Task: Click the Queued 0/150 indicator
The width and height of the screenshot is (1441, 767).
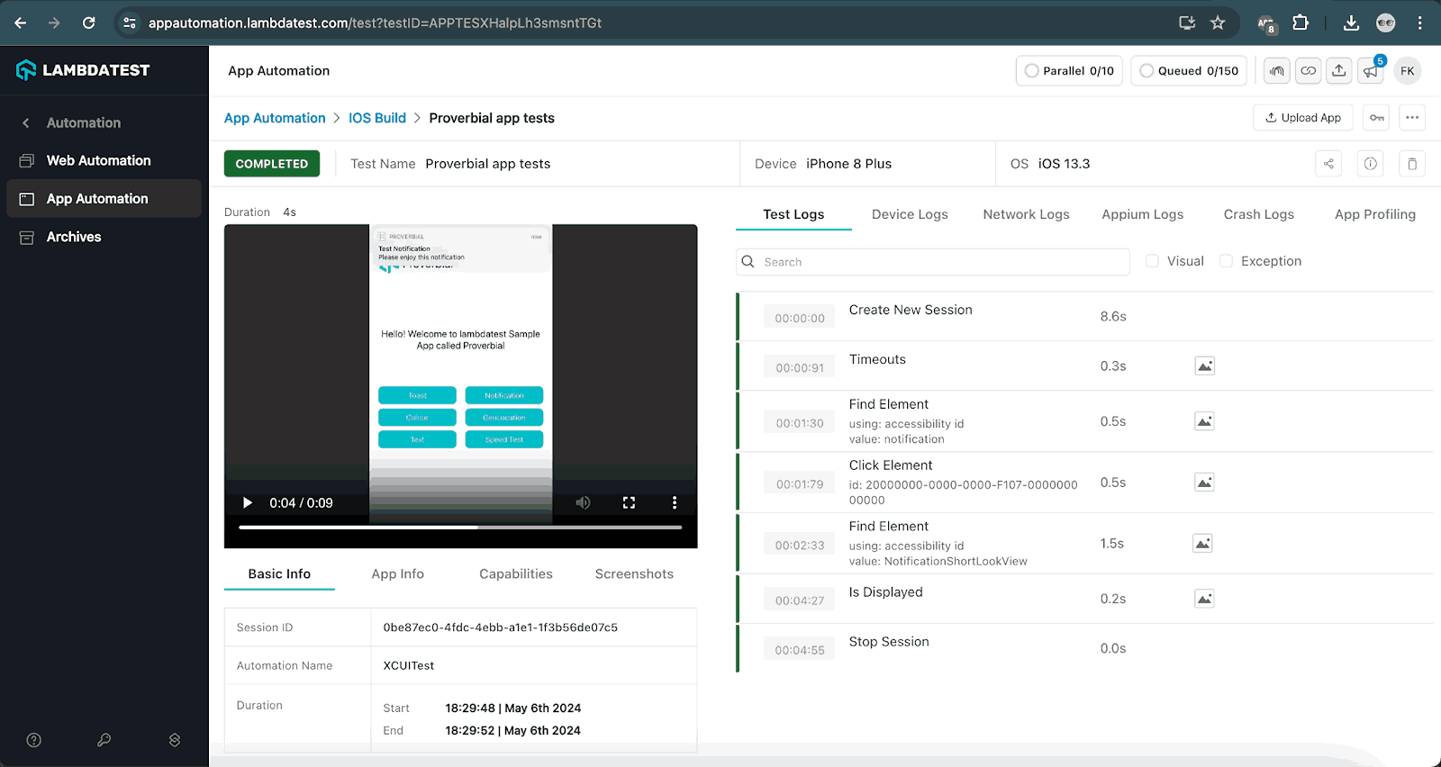Action: (1189, 70)
